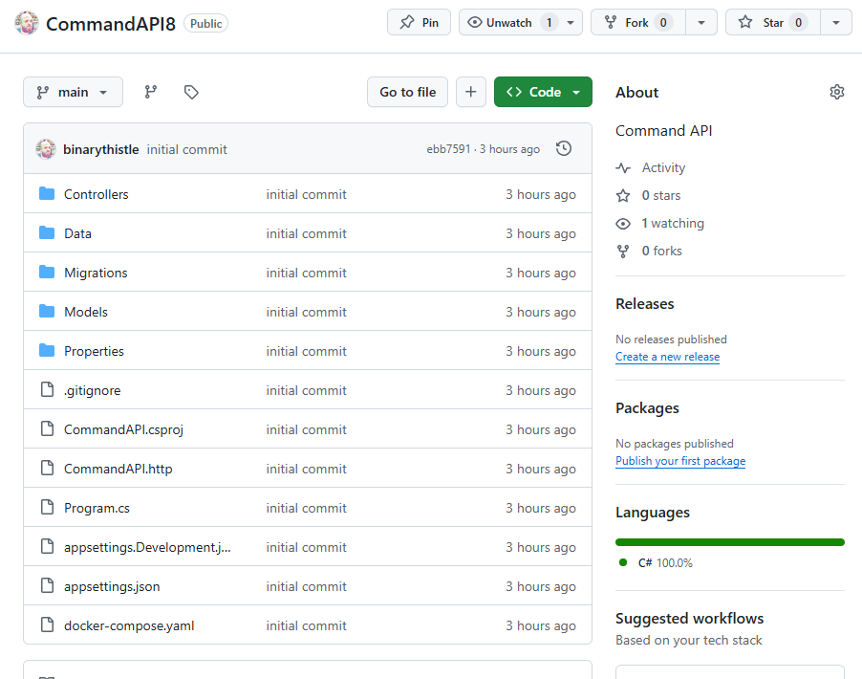This screenshot has height=679, width=862.
Task: Click the Data folder icon
Action: click(47, 232)
